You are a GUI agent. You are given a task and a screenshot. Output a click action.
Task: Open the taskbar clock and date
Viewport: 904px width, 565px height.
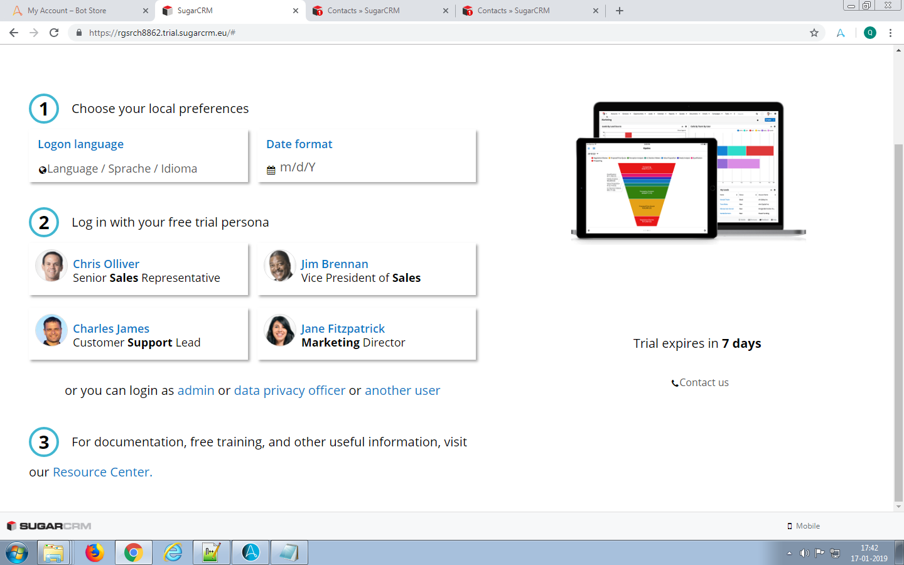point(869,553)
